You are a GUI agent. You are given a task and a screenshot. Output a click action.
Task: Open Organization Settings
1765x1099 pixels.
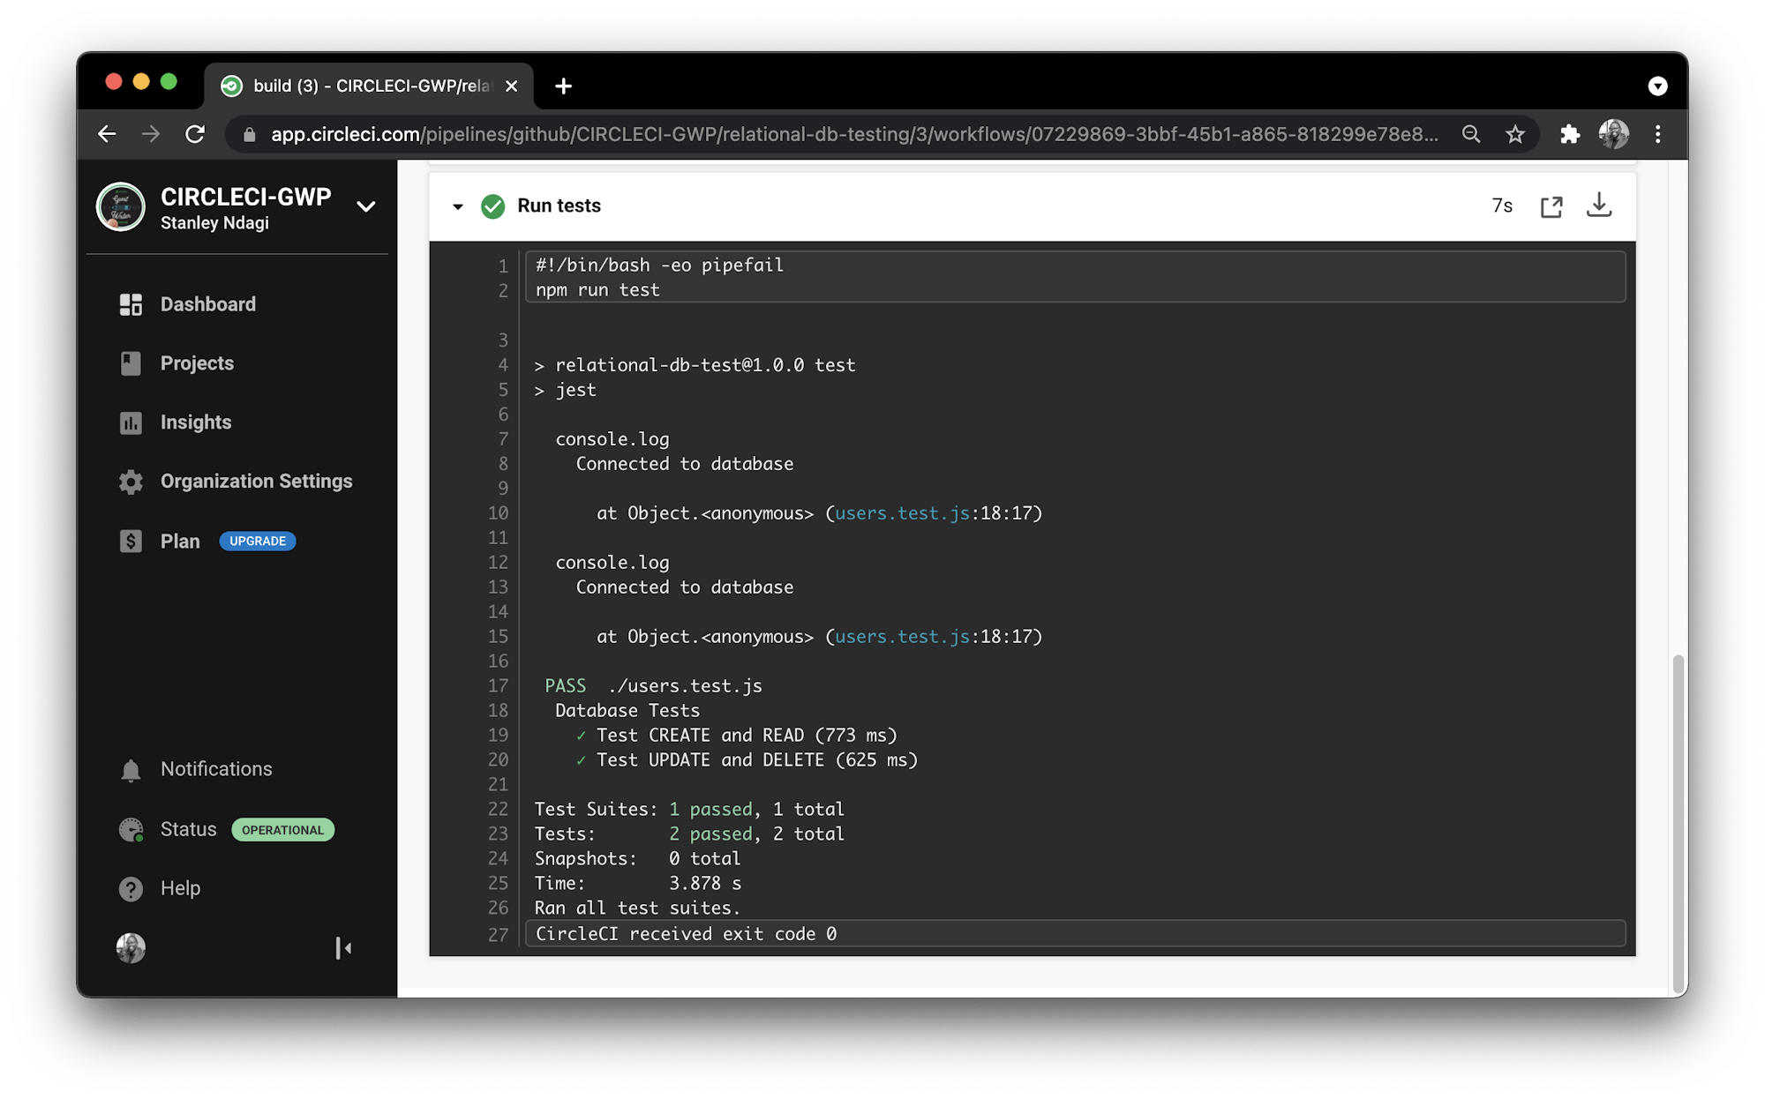pyautogui.click(x=256, y=481)
